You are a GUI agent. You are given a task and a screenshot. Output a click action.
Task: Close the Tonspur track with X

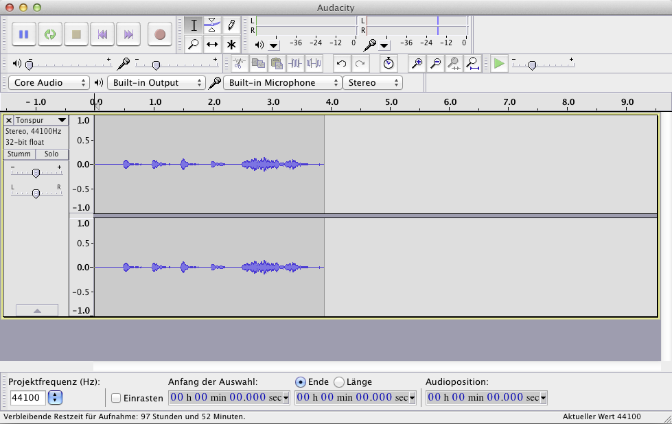click(8, 120)
